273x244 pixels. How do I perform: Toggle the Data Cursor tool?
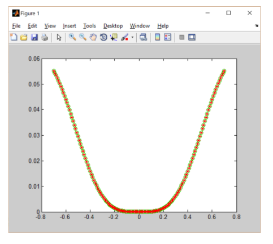pos(114,37)
